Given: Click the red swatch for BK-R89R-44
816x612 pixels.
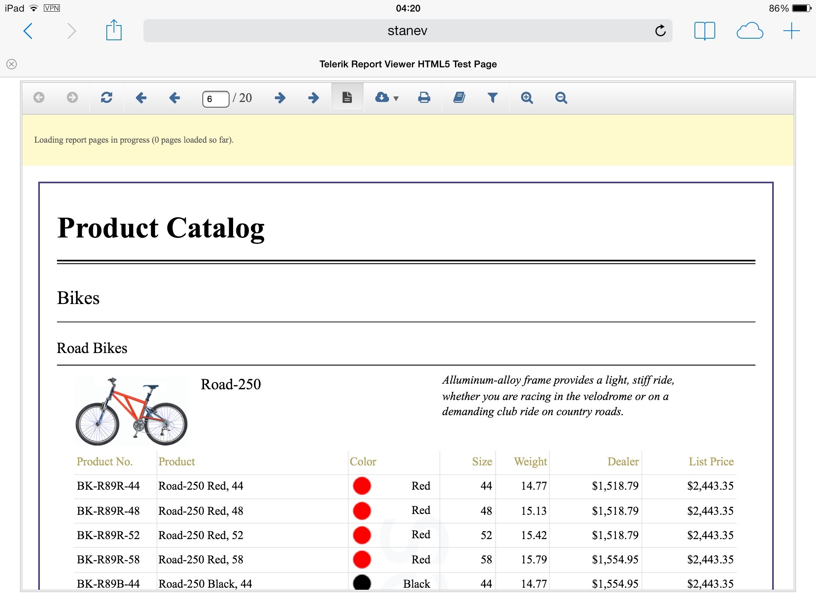Looking at the screenshot, I should coord(362,486).
